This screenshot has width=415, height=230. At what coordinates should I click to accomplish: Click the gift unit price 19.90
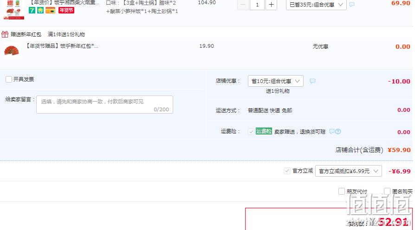tap(207, 46)
